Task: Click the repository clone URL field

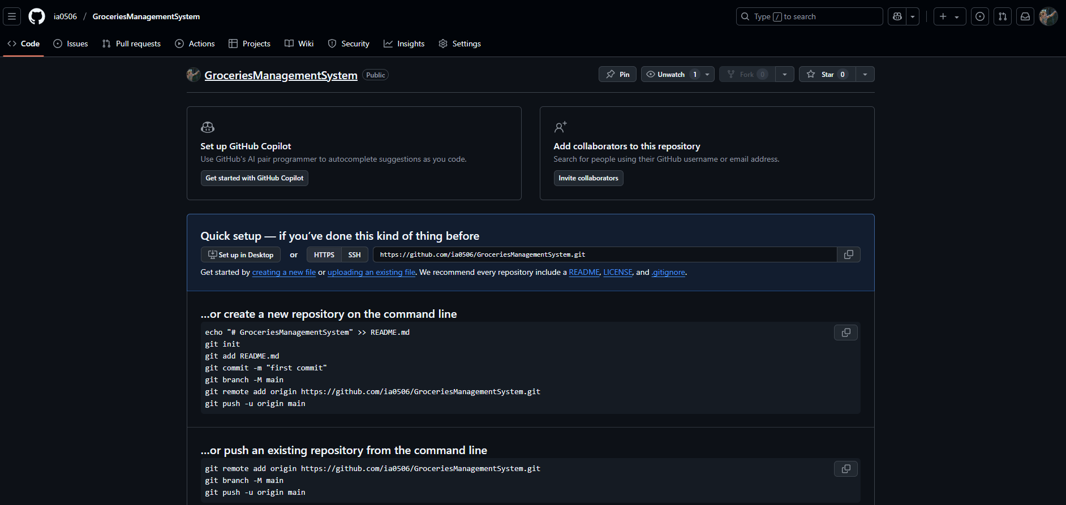Action: (605, 254)
